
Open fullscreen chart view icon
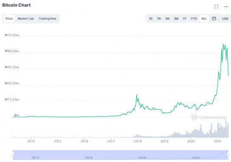click(x=216, y=7)
